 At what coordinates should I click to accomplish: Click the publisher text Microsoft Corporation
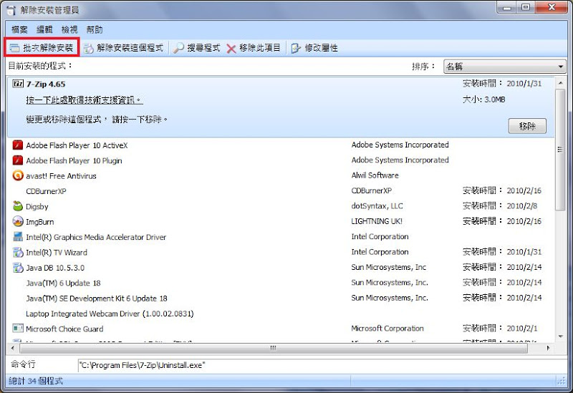pyautogui.click(x=387, y=329)
